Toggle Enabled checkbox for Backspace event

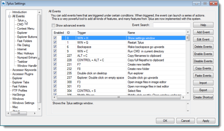coord(55,47)
